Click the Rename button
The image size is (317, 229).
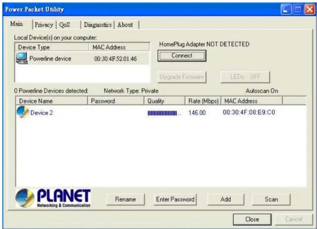tap(125, 199)
